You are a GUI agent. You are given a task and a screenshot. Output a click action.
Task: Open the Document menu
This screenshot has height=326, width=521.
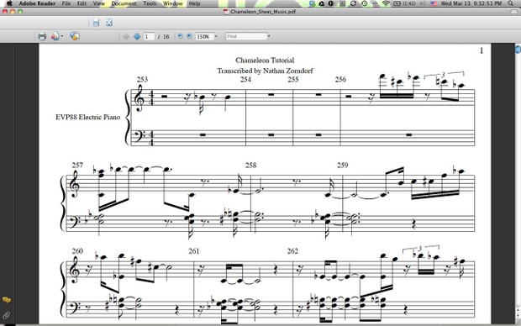(124, 3)
